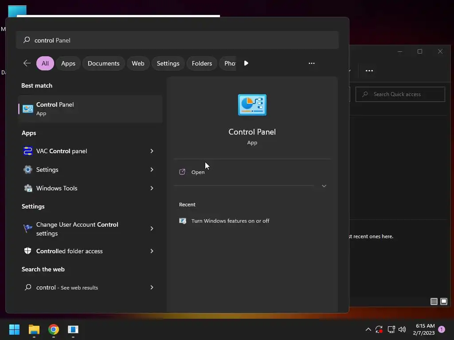
Task: Expand Windows Tools result chevron
Action: (x=152, y=188)
